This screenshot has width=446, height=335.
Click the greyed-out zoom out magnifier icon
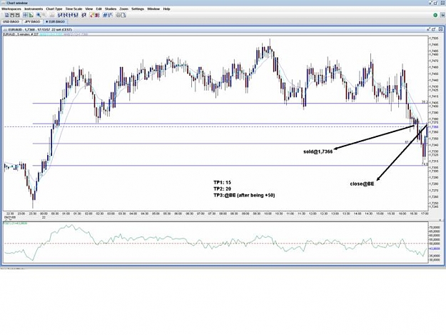44,15
